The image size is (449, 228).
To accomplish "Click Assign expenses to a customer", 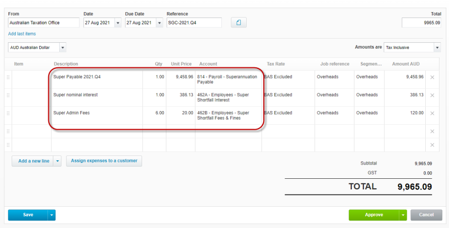I will 104,161.
